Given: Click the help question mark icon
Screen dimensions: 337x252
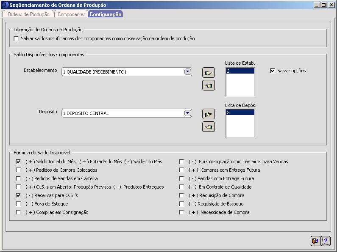Looking at the screenshot, I should click(x=326, y=241).
